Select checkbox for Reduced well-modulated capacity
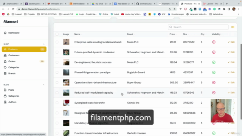242x136 pixels. tap(57, 93)
